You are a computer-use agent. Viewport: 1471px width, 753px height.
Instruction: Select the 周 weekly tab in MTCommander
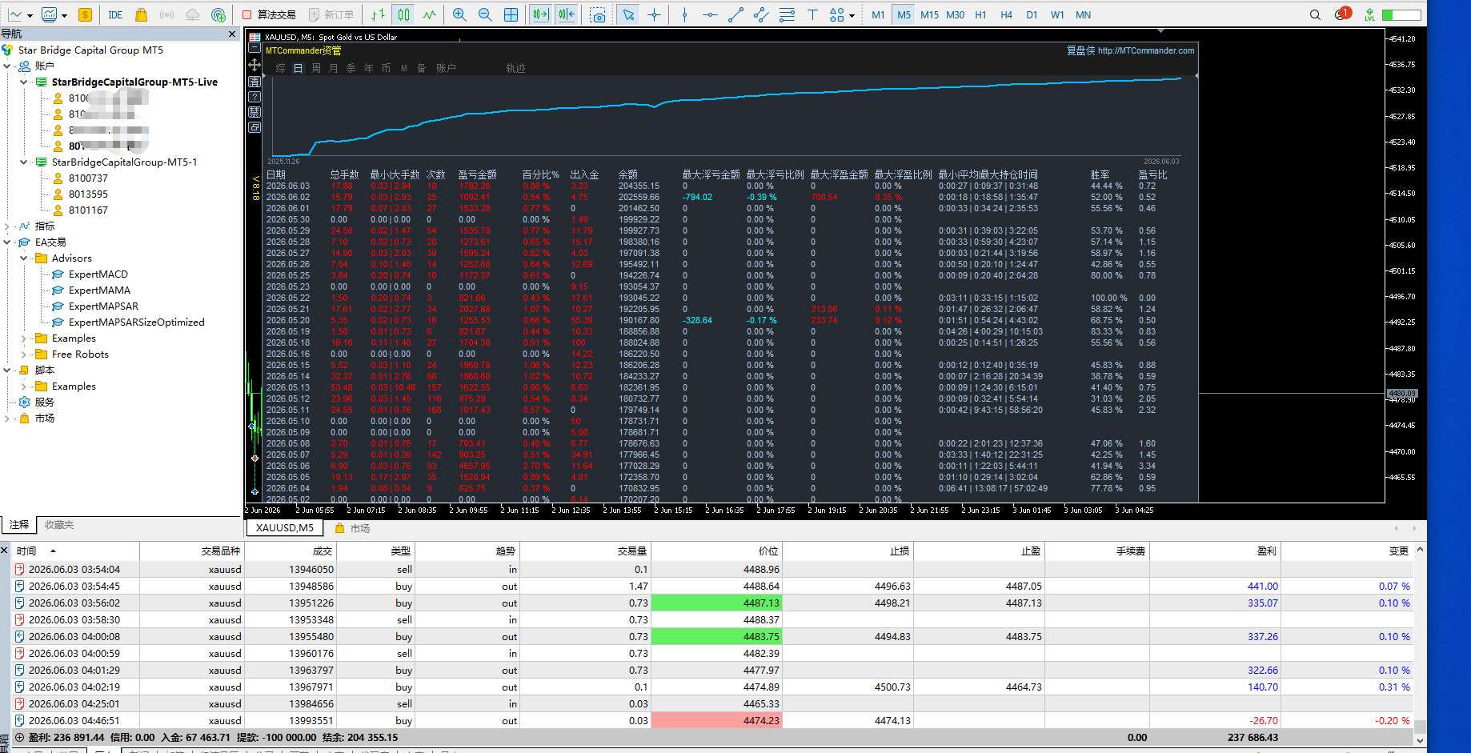pos(316,68)
